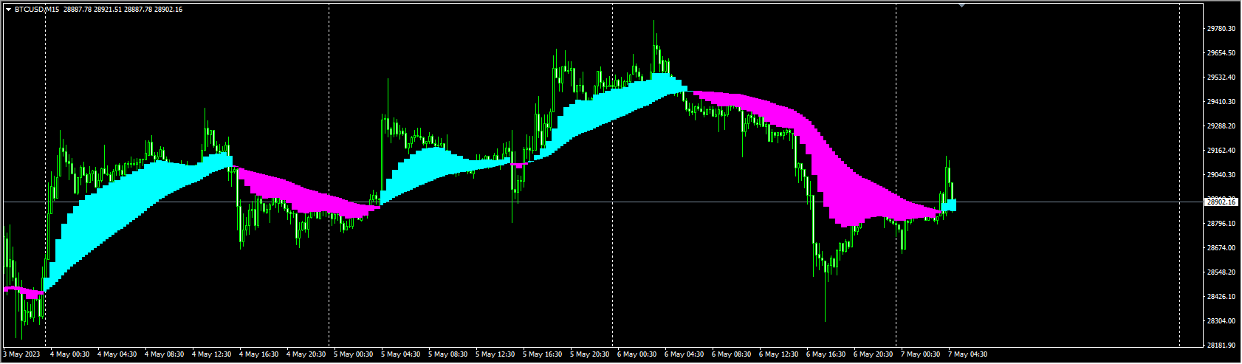This screenshot has width=1242, height=364.
Task: Click the 29040.30 price axis label
Action: [1221, 175]
